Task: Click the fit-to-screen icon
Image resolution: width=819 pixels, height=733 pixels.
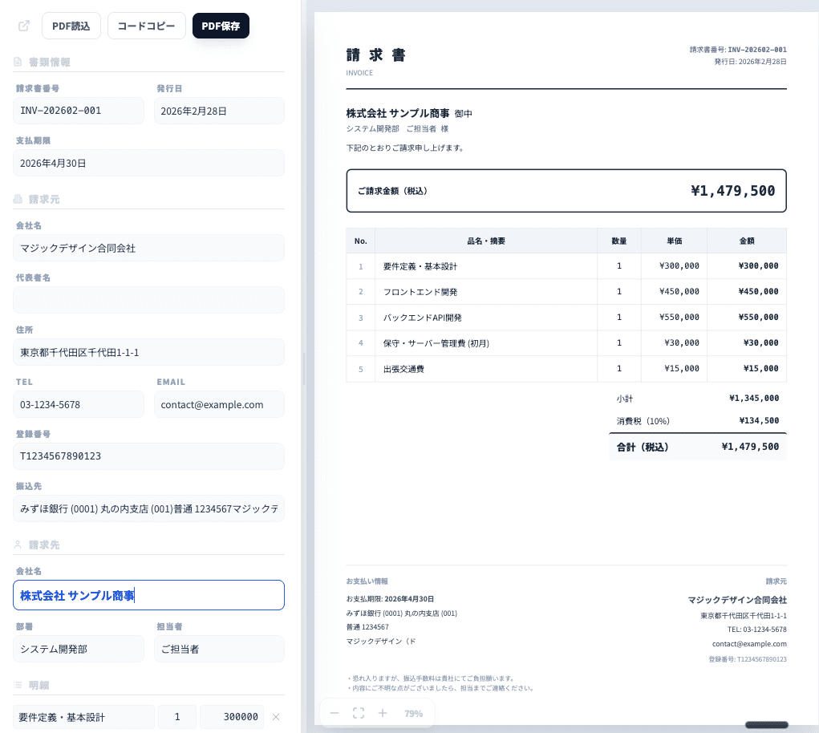Action: (x=359, y=713)
